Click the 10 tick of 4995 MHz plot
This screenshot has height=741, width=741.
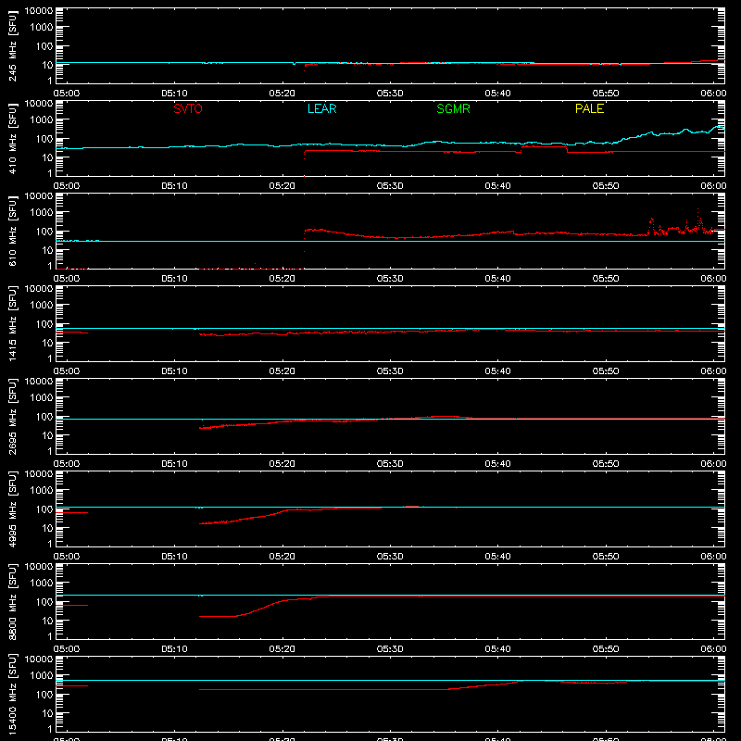[x=47, y=528]
